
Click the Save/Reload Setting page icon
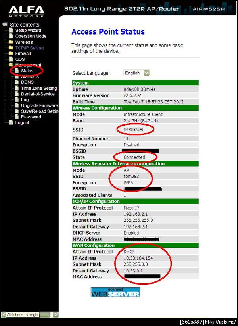(x=17, y=111)
